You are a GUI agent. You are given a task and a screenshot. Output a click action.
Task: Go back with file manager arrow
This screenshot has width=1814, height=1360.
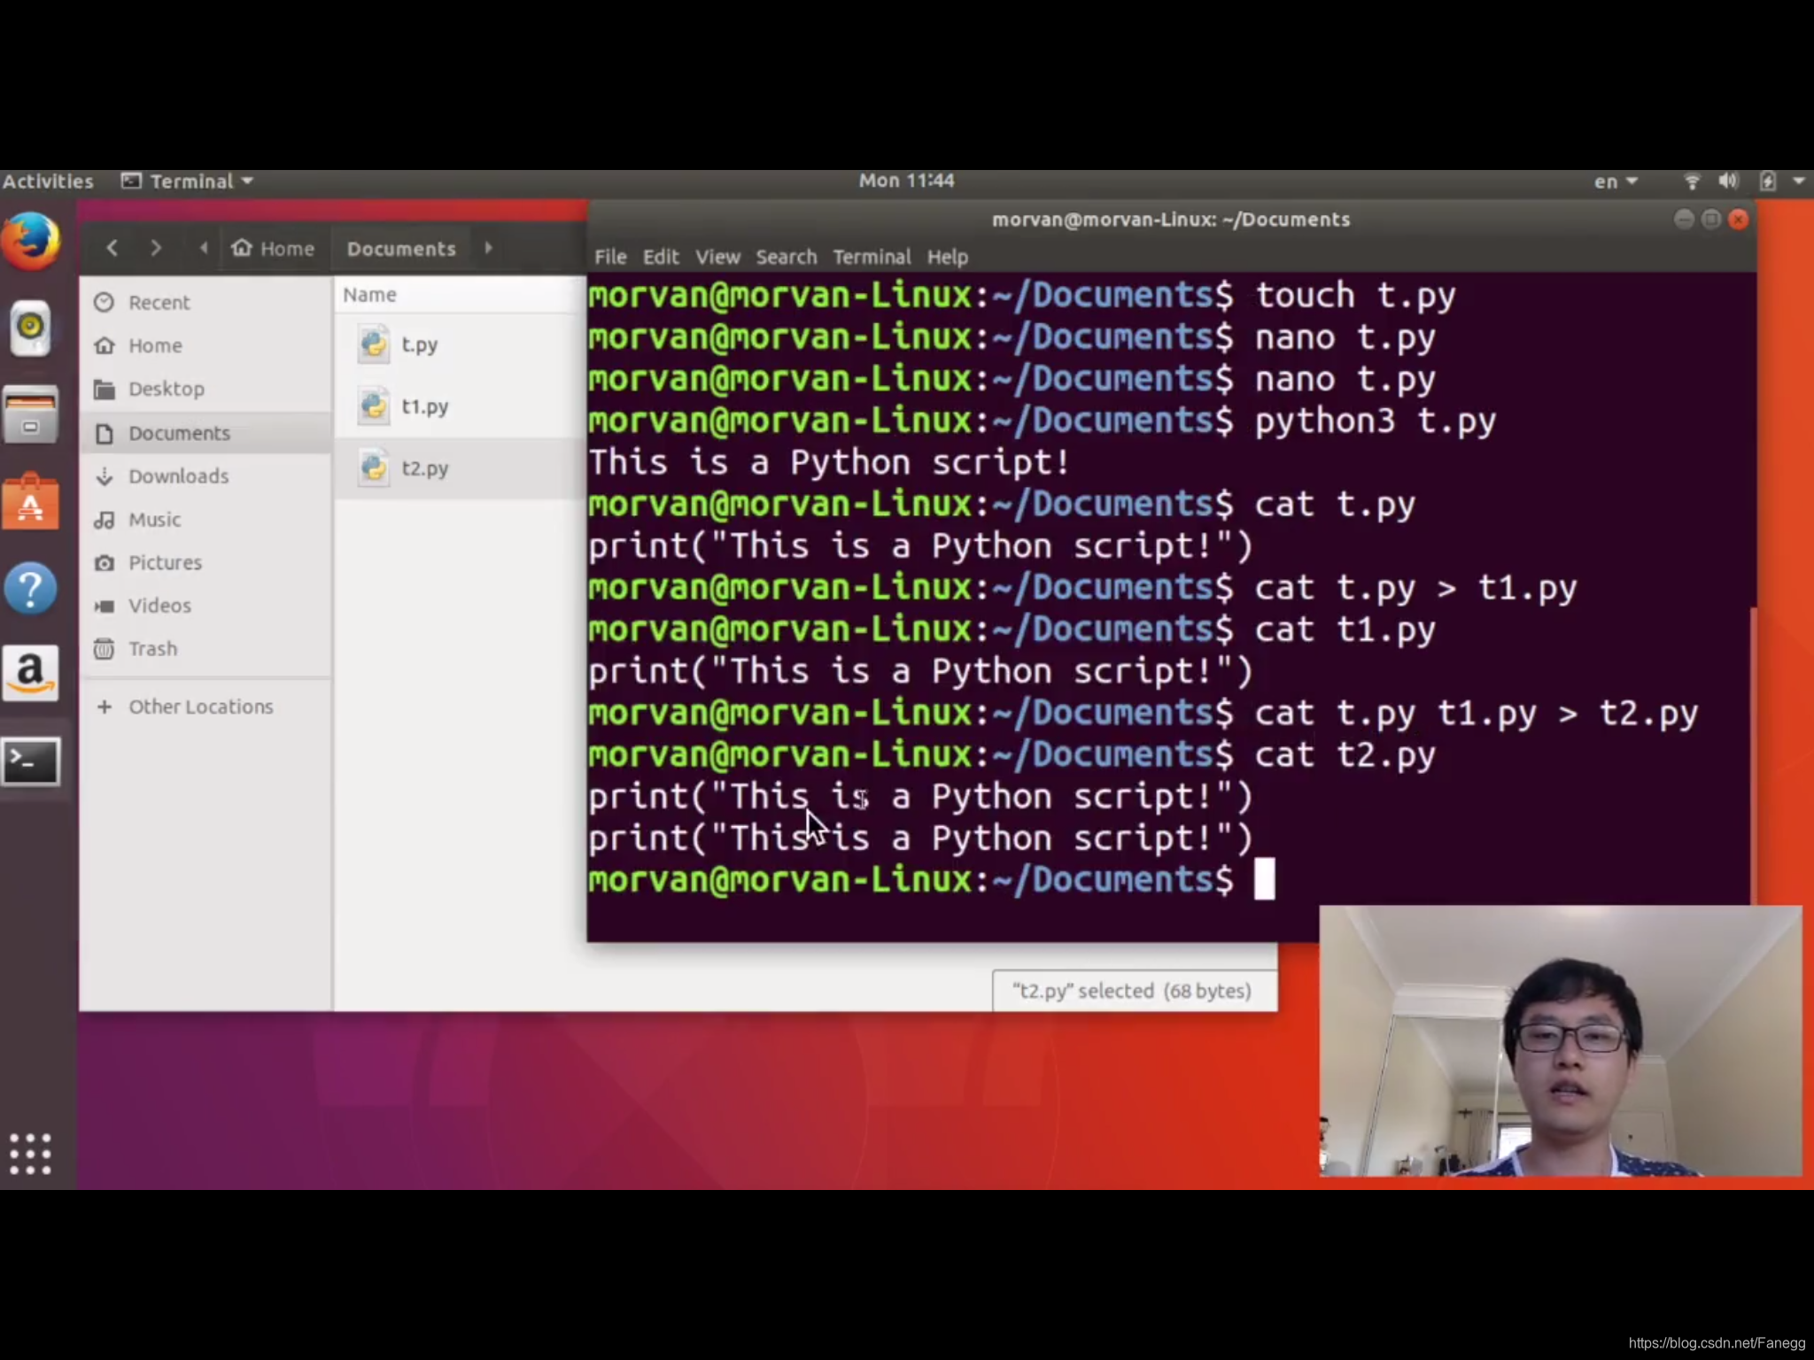pos(112,249)
